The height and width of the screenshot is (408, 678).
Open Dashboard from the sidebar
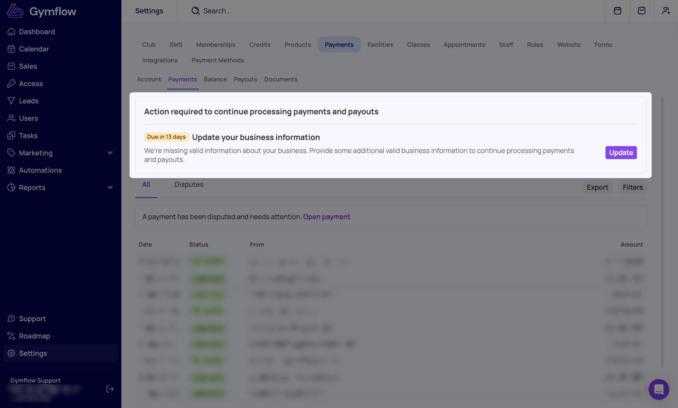(x=37, y=31)
